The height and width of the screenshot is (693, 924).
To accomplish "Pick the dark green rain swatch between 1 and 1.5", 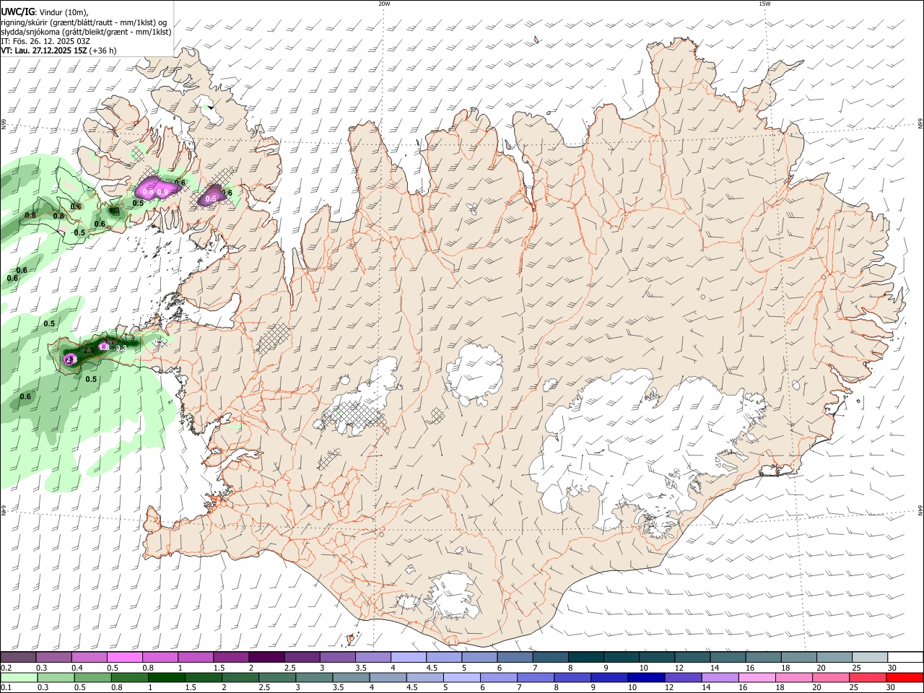I will click(166, 677).
